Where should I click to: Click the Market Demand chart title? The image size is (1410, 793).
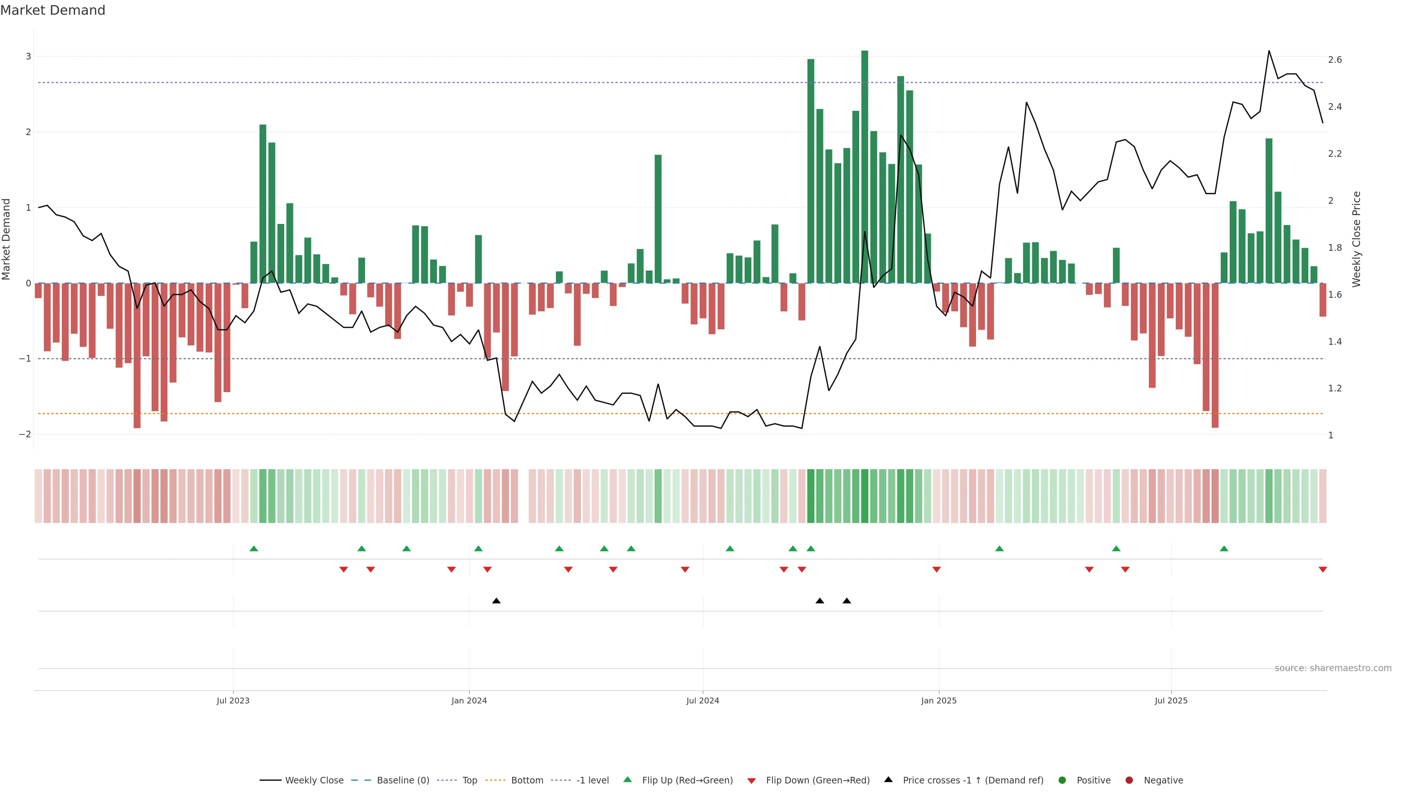point(53,10)
